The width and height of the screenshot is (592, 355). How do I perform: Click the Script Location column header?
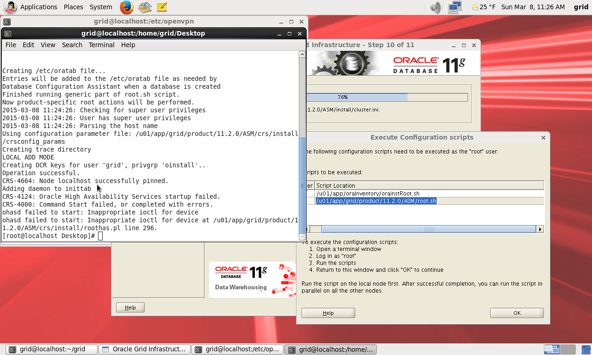pos(429,185)
